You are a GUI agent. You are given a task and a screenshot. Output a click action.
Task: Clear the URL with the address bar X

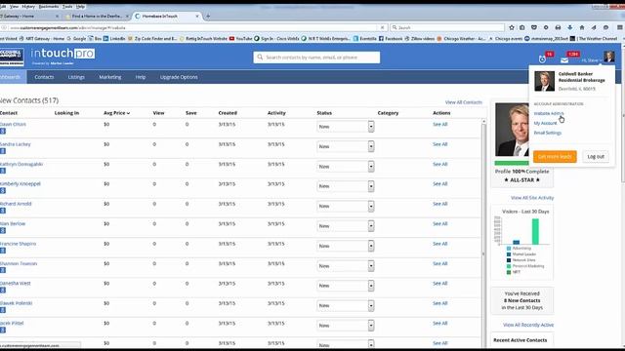[x=382, y=27]
